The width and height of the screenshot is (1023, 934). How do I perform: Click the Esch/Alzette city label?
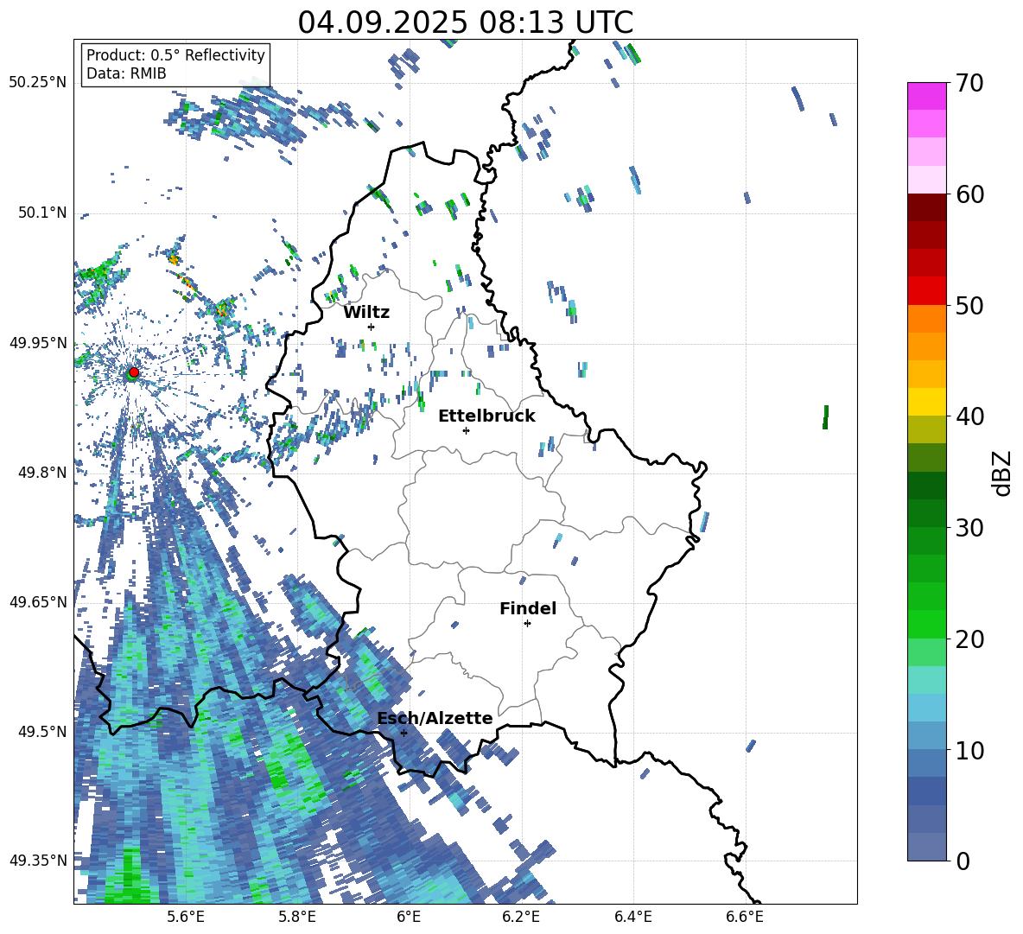[x=435, y=718]
